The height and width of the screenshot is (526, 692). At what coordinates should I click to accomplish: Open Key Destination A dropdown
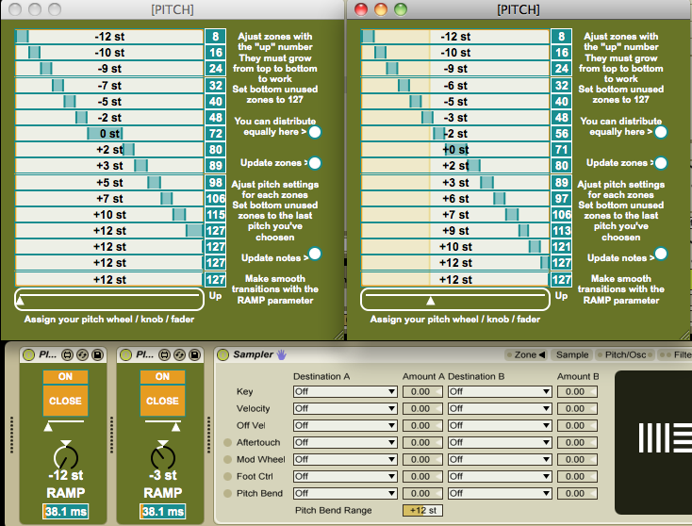[x=345, y=392]
